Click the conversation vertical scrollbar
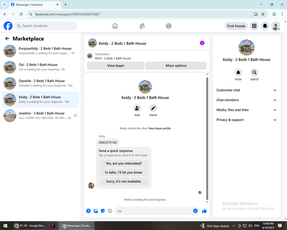 (x=207, y=139)
